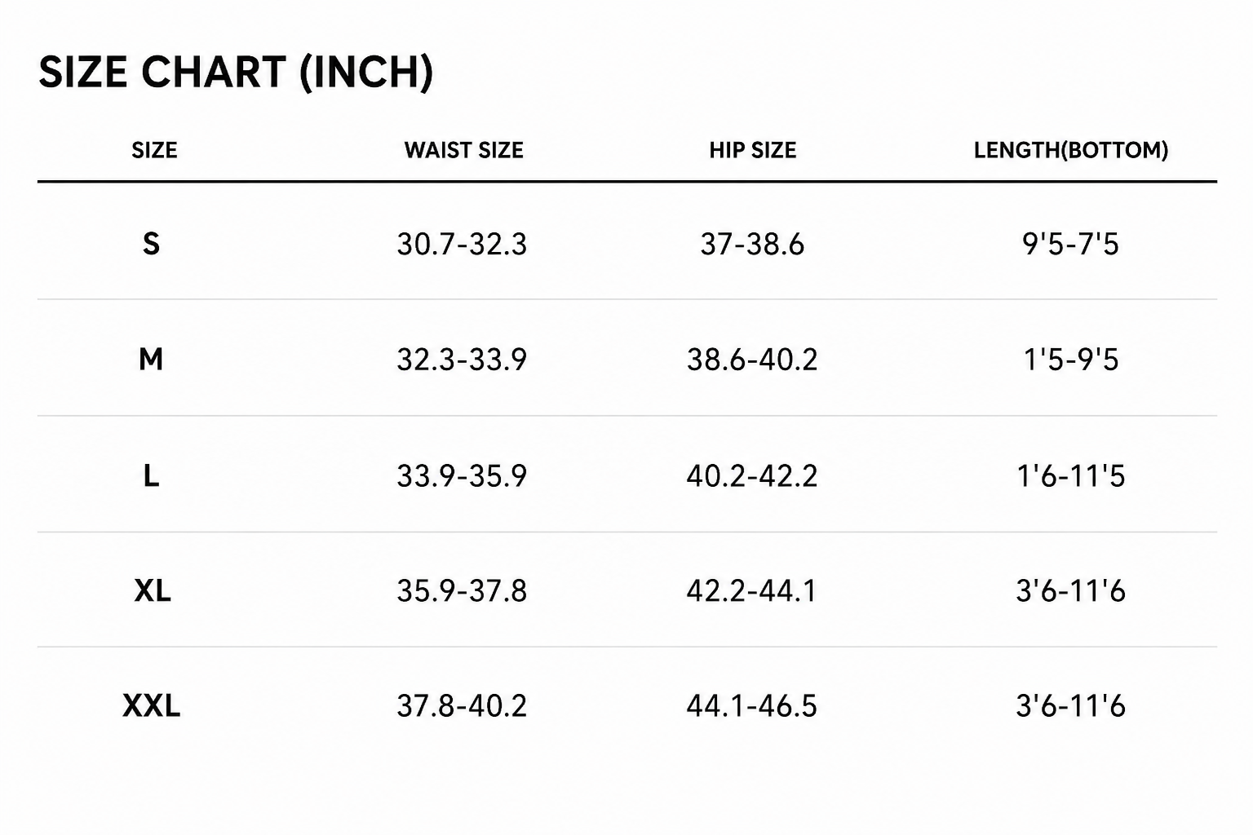Select the M size row label
Screen dimensions: 1253x835
click(151, 359)
